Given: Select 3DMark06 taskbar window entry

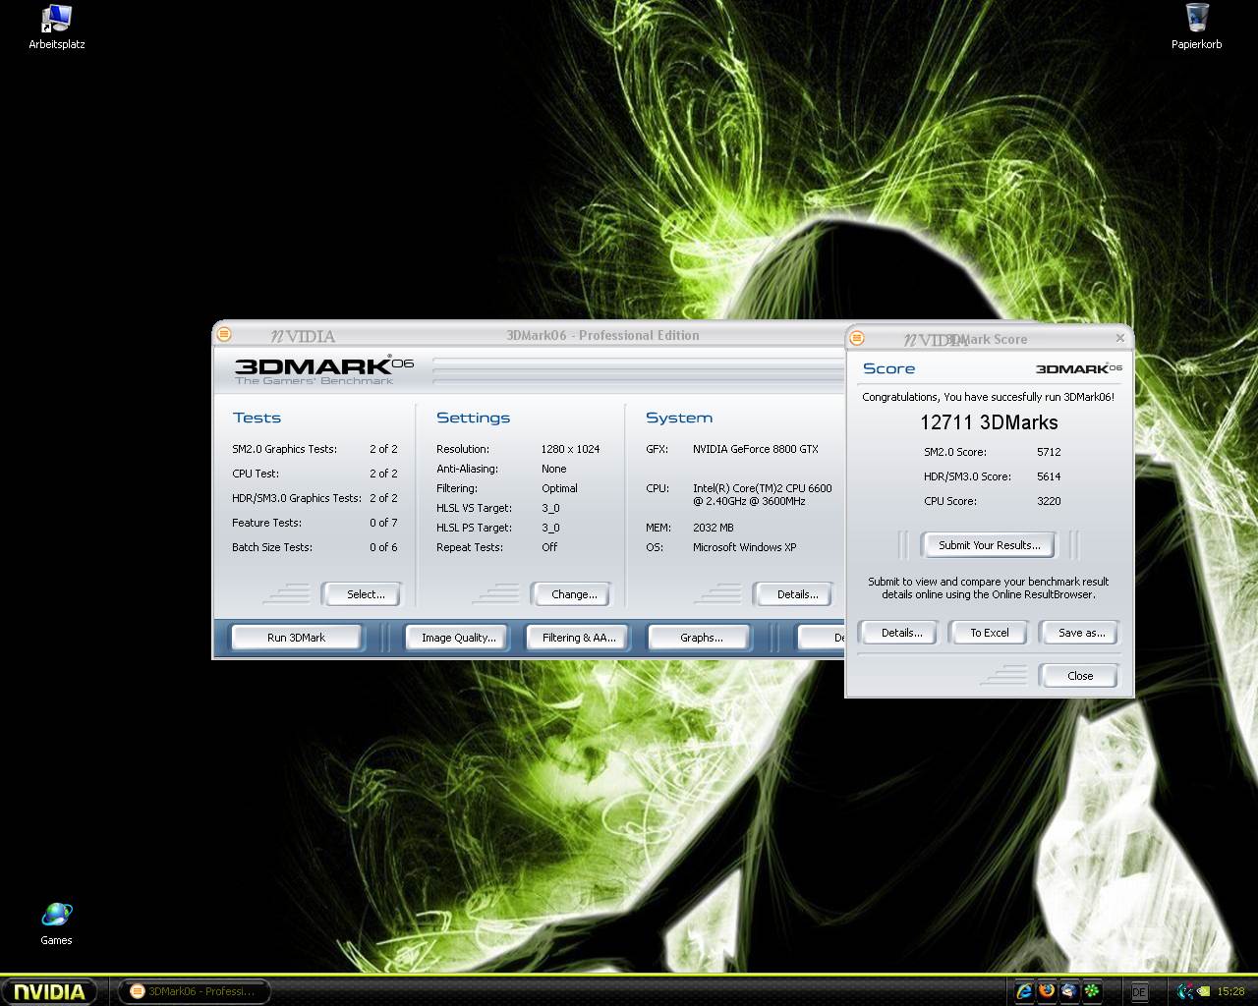Looking at the screenshot, I should [x=193, y=991].
